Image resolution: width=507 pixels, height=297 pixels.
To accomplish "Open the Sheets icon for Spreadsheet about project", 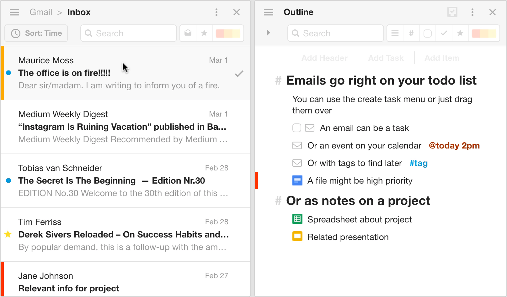I will pos(297,219).
